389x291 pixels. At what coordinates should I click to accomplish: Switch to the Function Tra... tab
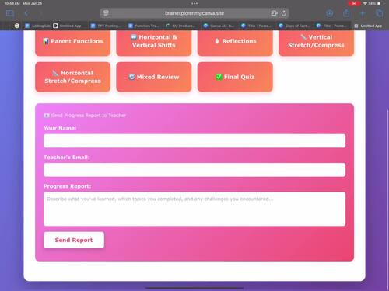tap(144, 26)
